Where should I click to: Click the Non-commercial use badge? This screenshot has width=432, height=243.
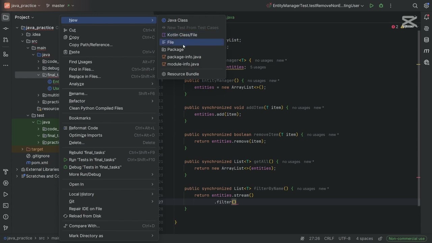pos(406,239)
